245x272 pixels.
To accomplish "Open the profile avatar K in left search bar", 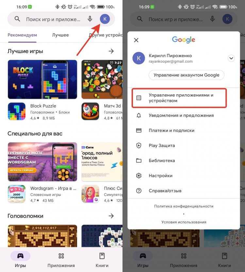I will pos(105,19).
